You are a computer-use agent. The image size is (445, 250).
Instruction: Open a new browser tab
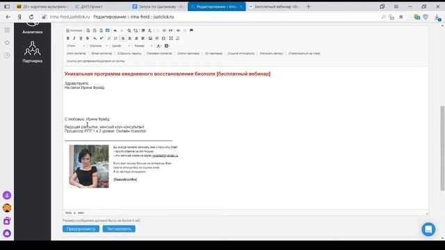pos(309,6)
